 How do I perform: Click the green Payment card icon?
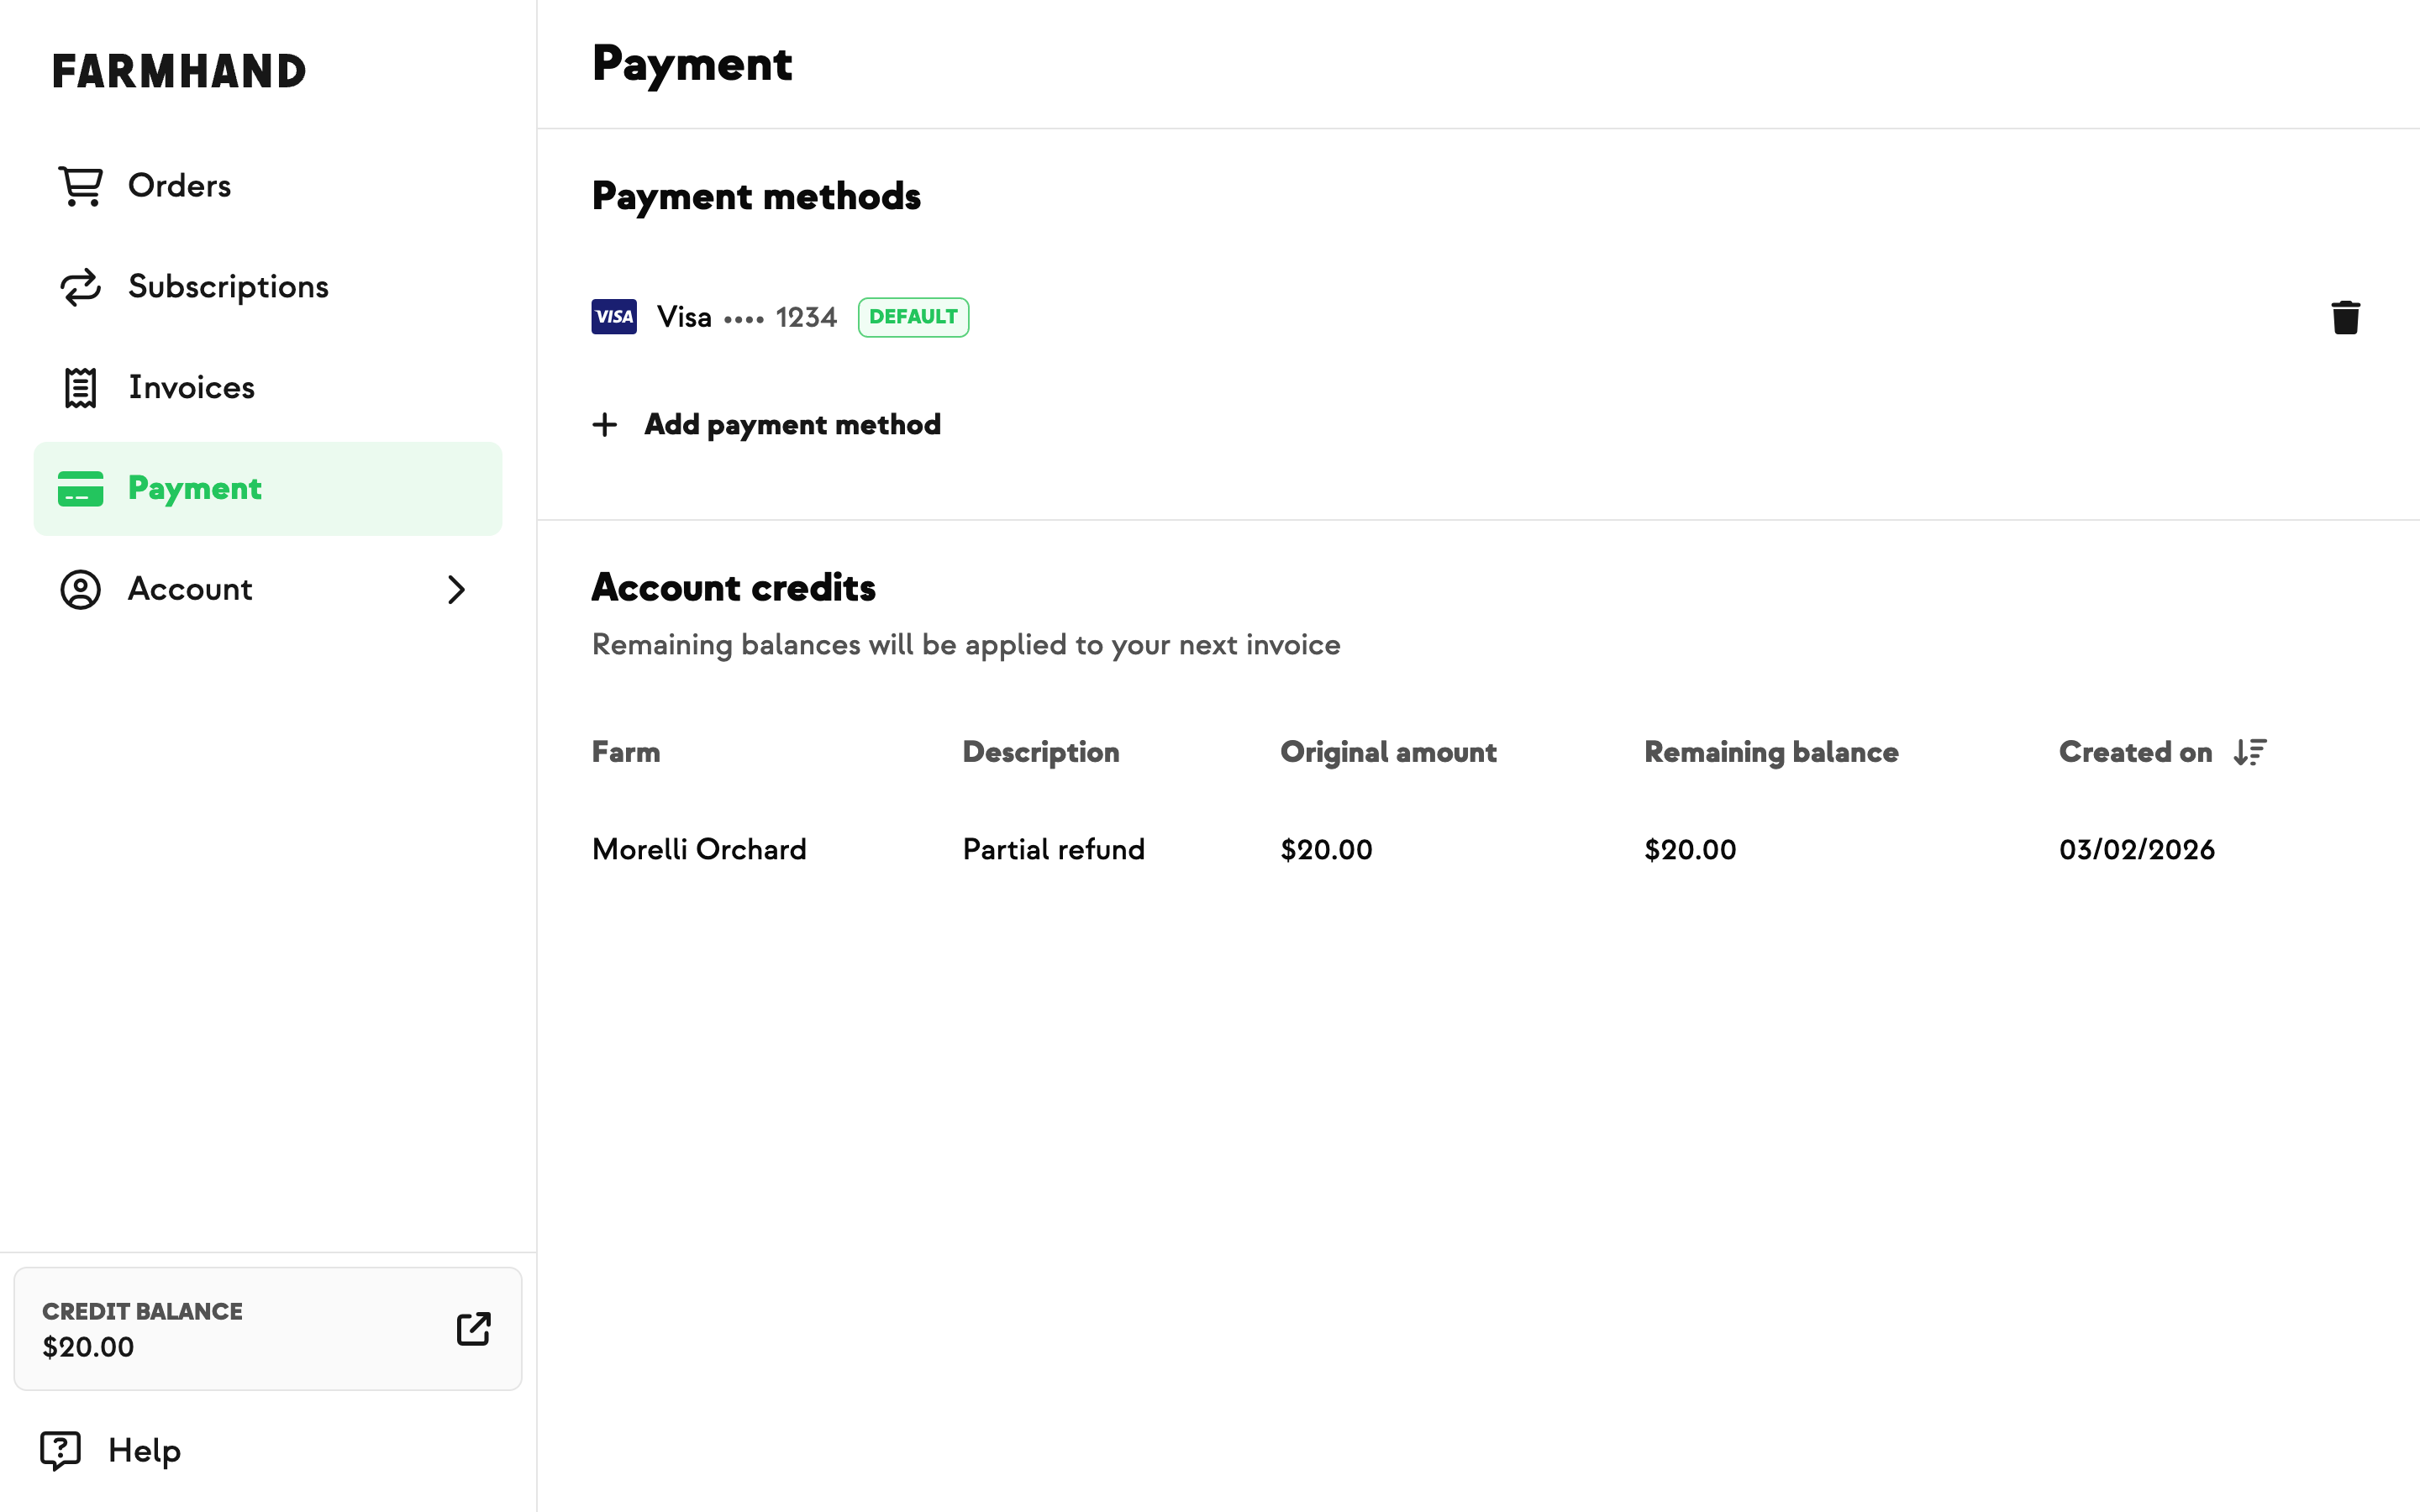[x=80, y=489]
